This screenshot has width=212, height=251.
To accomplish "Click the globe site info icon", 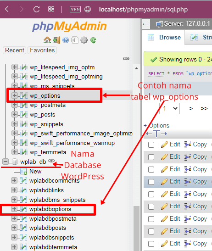I will coord(88,9).
